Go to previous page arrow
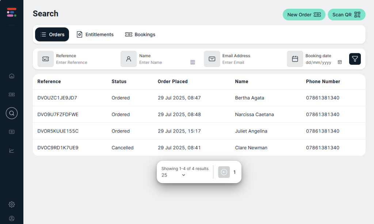The image size is (374, 224). tap(224, 172)
